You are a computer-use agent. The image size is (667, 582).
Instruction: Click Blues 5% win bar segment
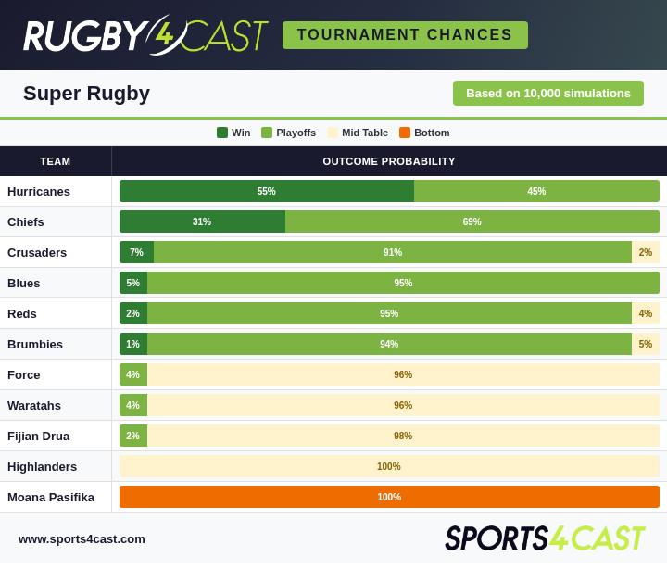(x=133, y=283)
